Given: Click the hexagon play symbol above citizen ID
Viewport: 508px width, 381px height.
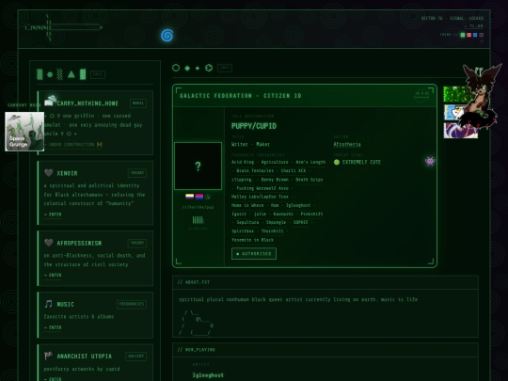Looking at the screenshot, I should pyautogui.click(x=209, y=68).
